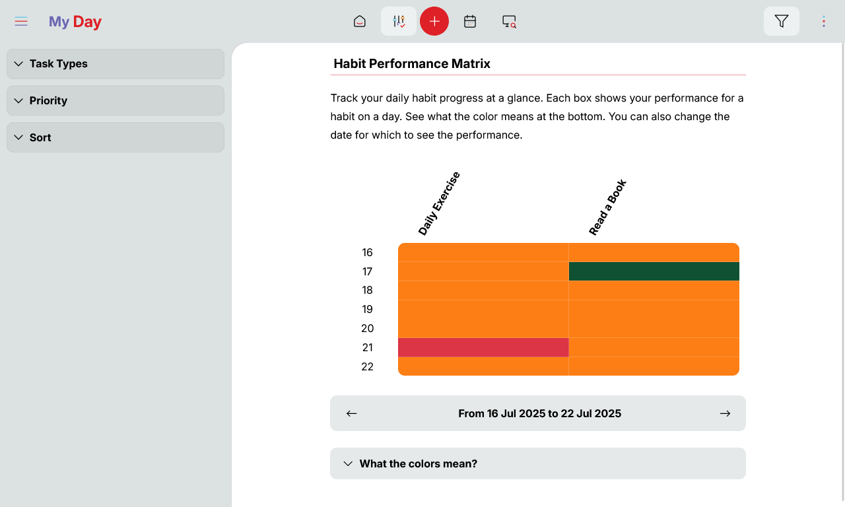Image resolution: width=845 pixels, height=507 pixels.
Task: Click the red Daily Exercise cell for 21
Action: [483, 347]
